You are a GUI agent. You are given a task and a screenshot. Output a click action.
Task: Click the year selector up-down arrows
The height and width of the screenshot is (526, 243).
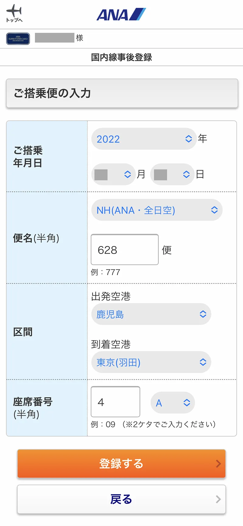click(189, 139)
